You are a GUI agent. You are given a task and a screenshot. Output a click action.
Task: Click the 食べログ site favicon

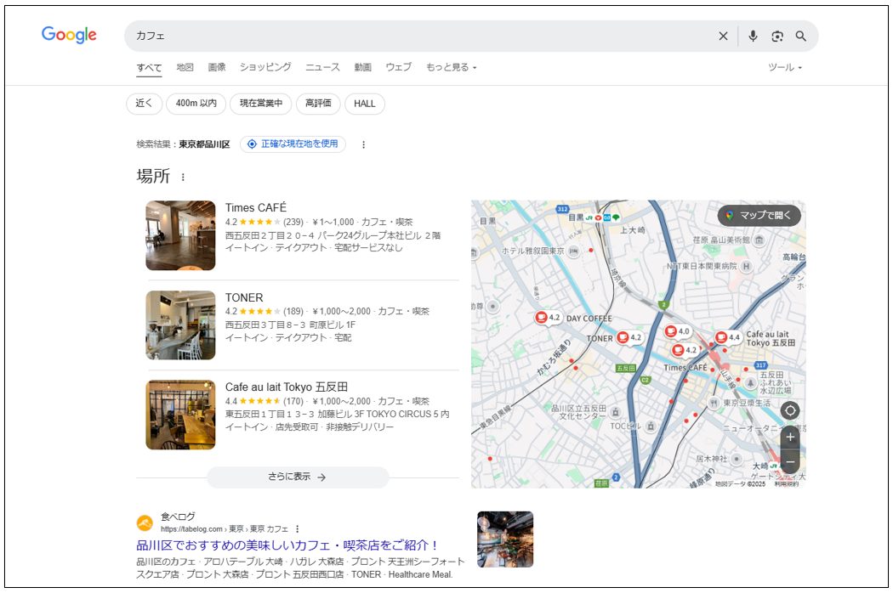coord(145,522)
